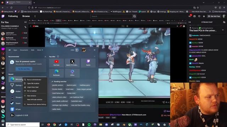Open the NoStream Edge top site tile
227x127 pixels.
point(56,73)
